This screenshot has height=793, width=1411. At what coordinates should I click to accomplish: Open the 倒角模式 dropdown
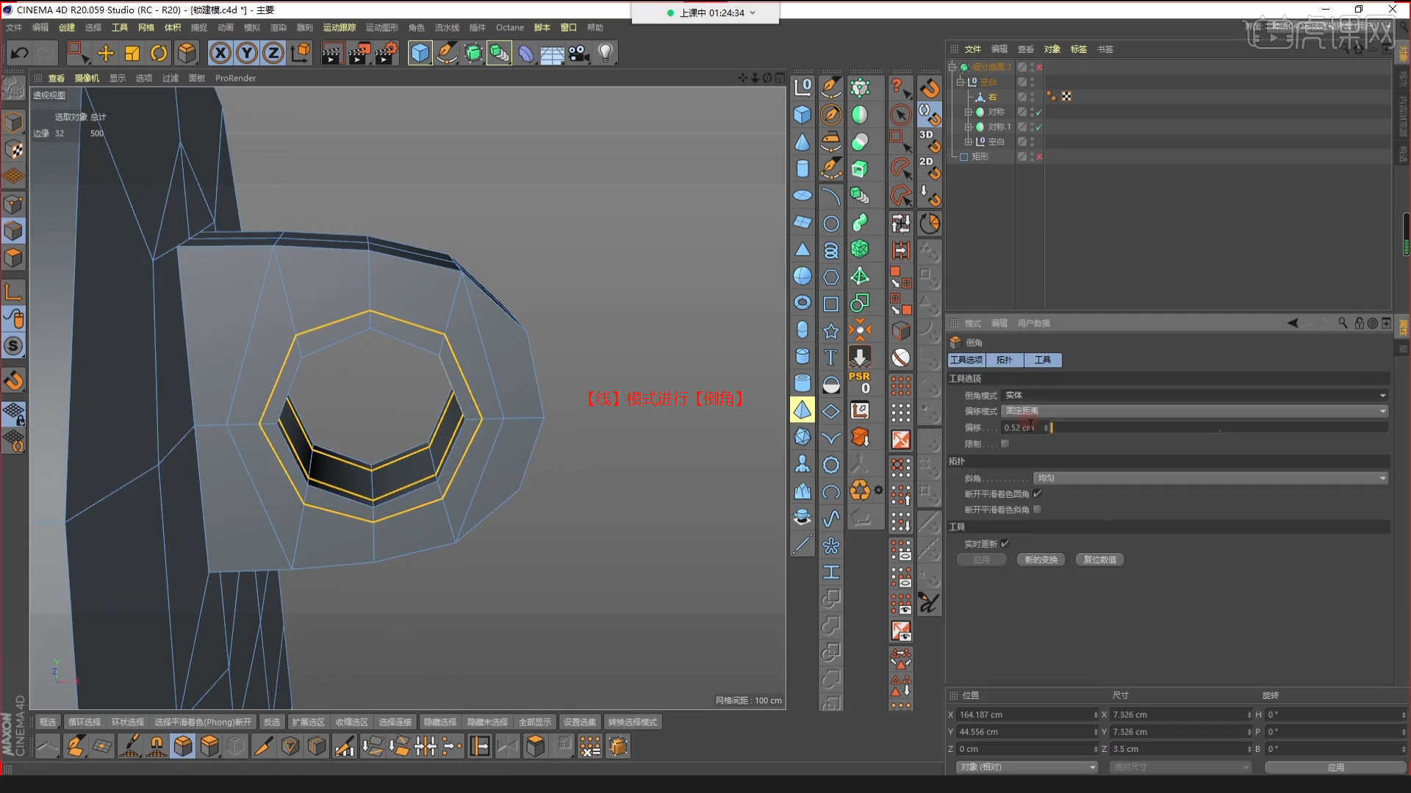point(1195,395)
